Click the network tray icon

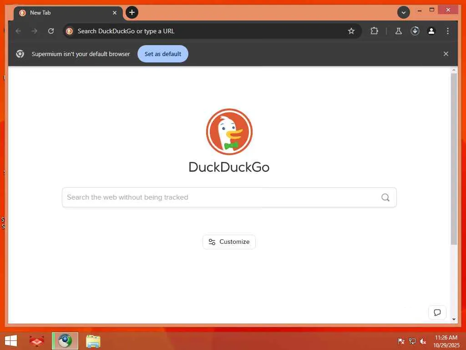click(x=412, y=341)
